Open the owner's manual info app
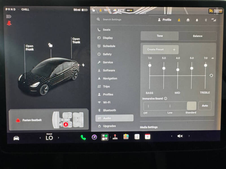The width and height of the screenshot is (226, 169). [x=137, y=137]
